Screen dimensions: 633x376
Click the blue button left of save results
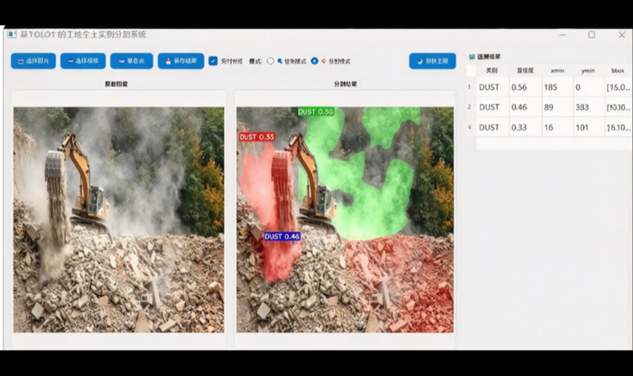pyautogui.click(x=131, y=61)
